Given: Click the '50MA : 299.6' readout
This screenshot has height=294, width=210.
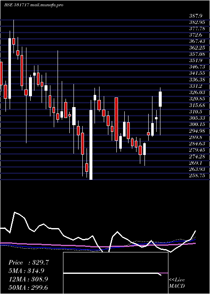Looking at the screenshot, I should pyautogui.click(x=28, y=288).
